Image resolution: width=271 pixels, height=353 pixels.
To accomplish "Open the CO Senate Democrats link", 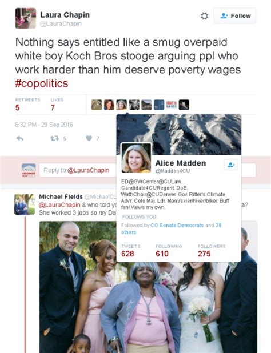I will [x=177, y=225].
